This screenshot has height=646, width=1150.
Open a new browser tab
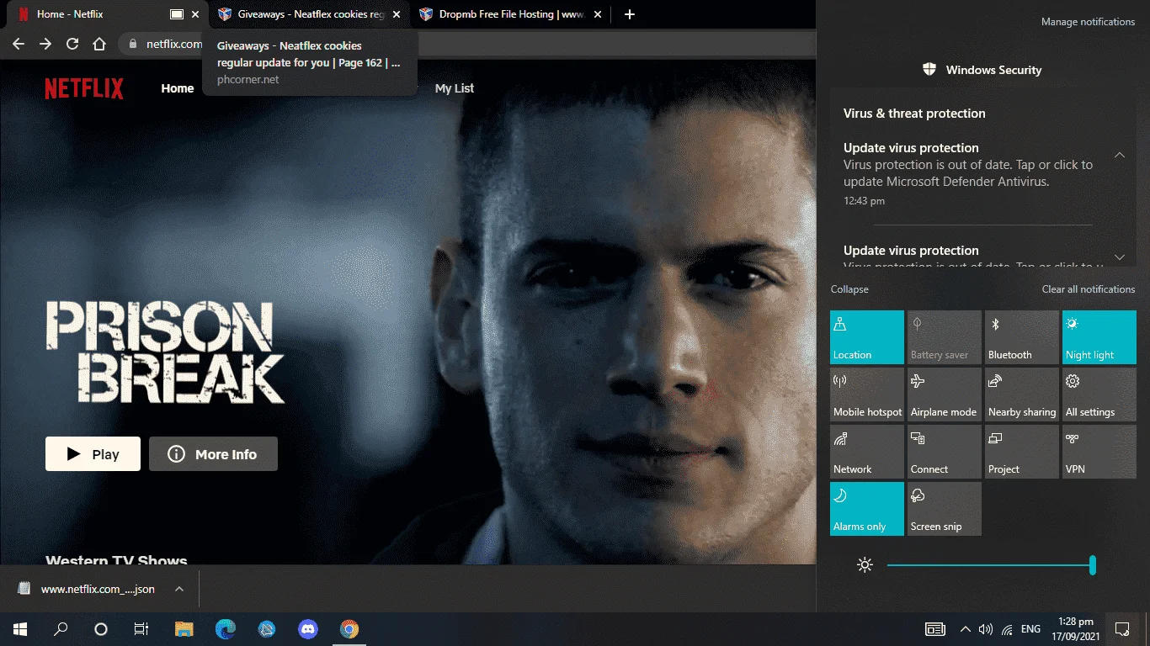(630, 14)
